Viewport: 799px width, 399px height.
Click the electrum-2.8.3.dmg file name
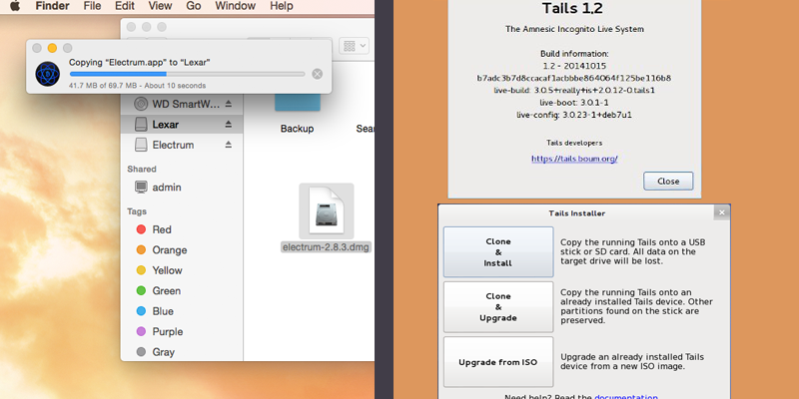(327, 247)
